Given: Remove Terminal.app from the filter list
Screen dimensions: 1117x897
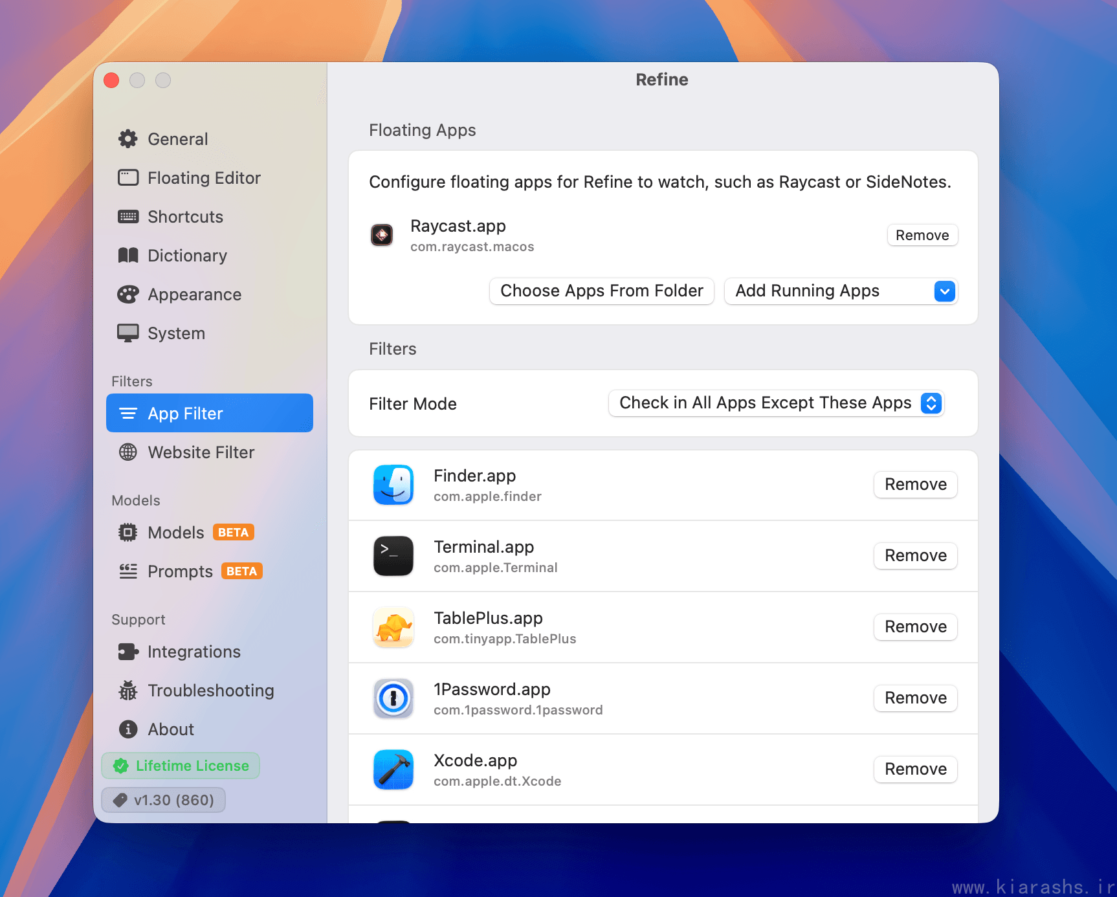Looking at the screenshot, I should pyautogui.click(x=916, y=556).
